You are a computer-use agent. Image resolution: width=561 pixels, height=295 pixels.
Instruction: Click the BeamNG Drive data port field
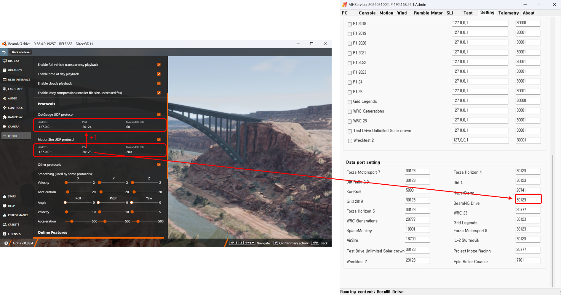coord(528,200)
